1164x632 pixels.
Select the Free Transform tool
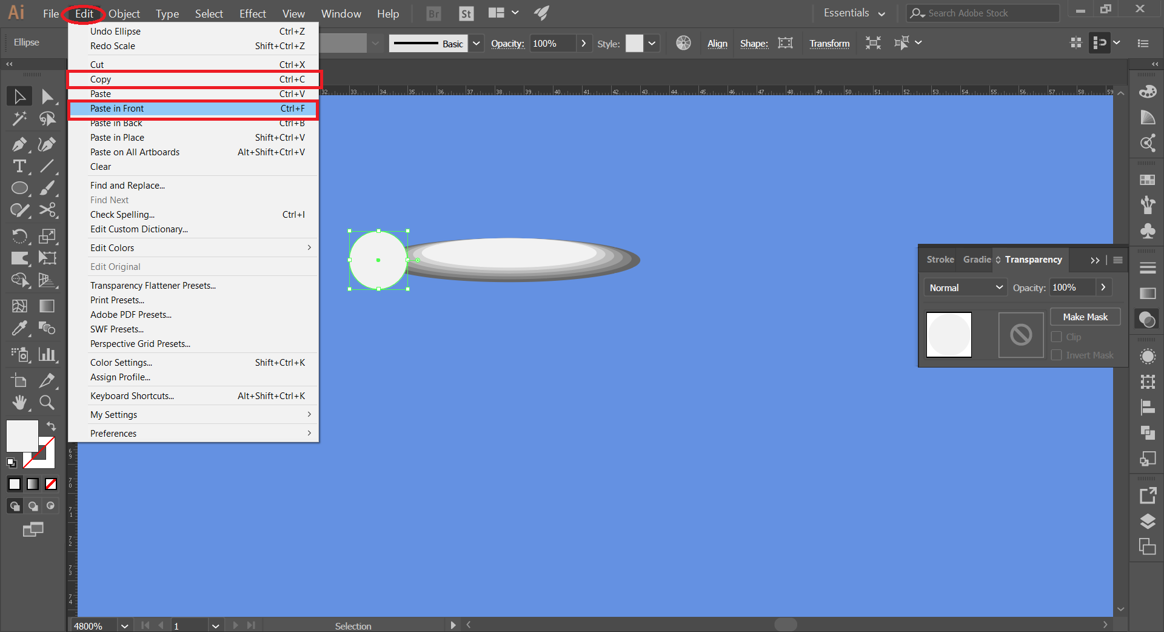(47, 258)
